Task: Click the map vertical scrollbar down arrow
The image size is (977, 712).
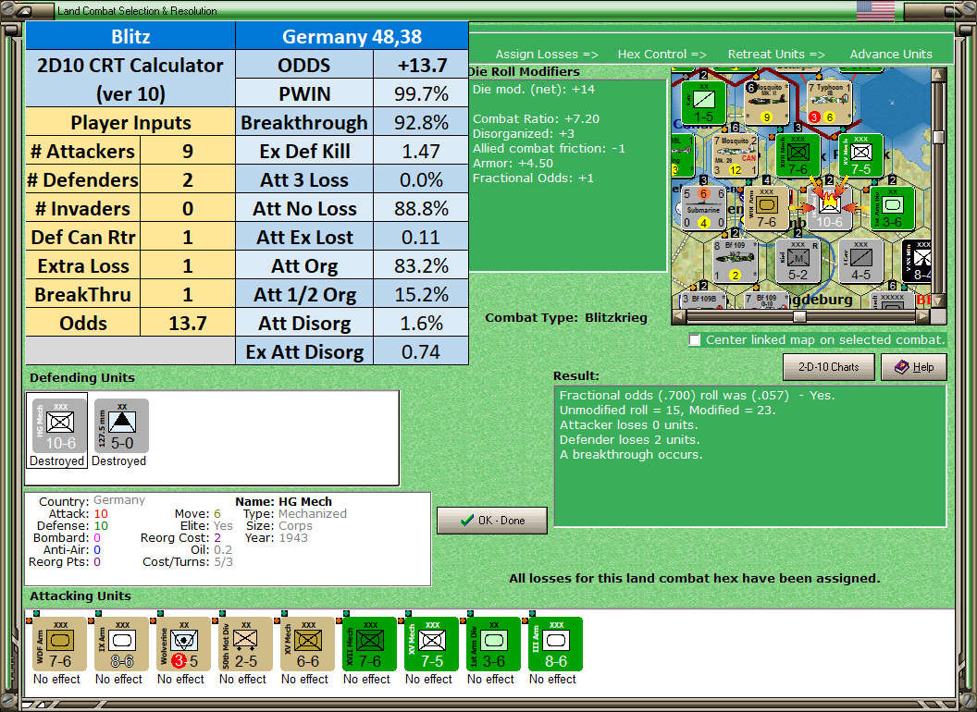Action: point(938,301)
